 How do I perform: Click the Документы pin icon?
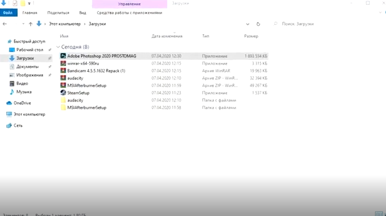click(50, 67)
